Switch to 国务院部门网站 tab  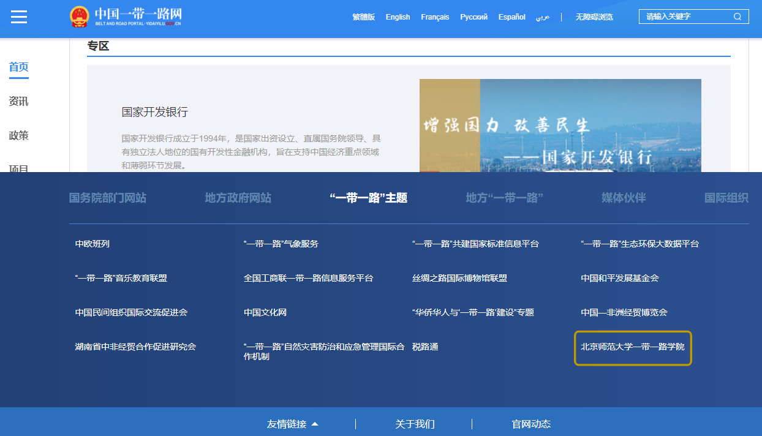(107, 198)
